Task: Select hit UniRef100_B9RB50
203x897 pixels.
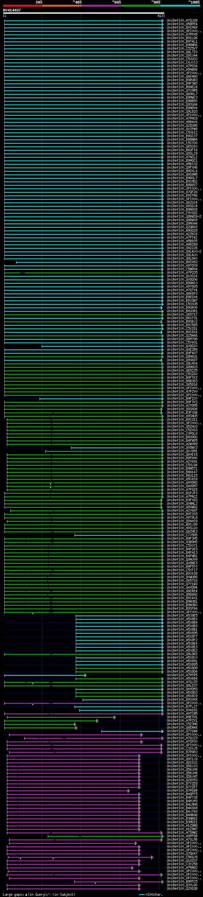Action: [182, 101]
